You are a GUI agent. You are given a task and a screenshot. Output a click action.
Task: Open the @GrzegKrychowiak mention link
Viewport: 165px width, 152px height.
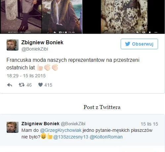[61, 130]
